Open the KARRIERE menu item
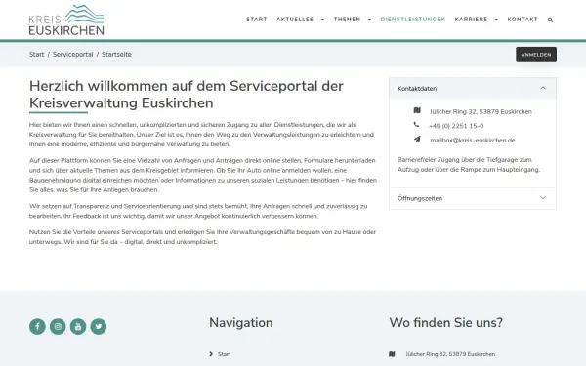The image size is (586, 366). (471, 20)
